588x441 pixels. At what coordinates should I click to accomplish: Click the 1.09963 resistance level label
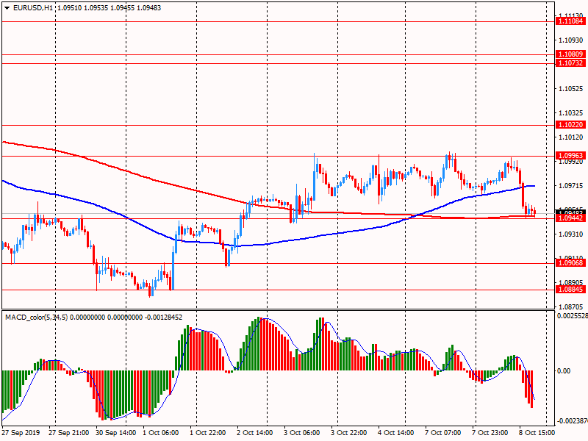pyautogui.click(x=571, y=156)
